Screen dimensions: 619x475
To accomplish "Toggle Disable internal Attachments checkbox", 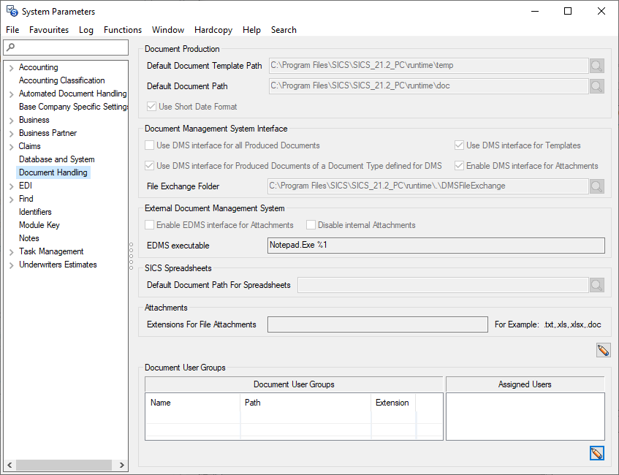I will (x=311, y=225).
